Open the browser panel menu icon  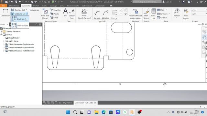click(x=40, y=24)
